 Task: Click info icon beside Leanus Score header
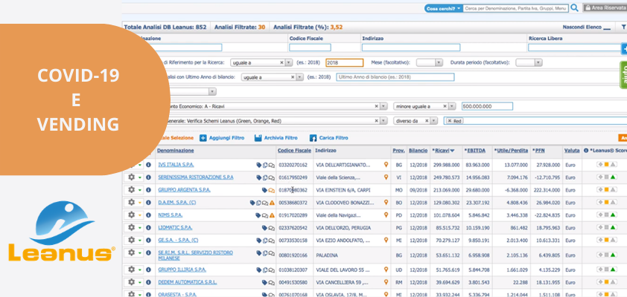pyautogui.click(x=586, y=151)
